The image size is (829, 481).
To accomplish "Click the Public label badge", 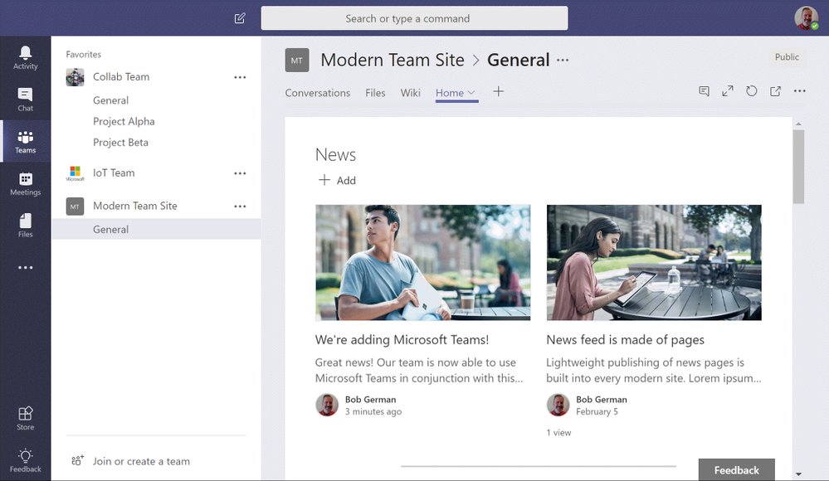I will click(787, 57).
